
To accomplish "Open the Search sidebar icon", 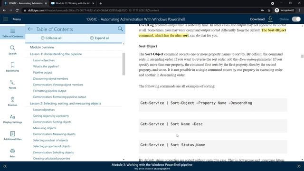I will pos(13,50).
